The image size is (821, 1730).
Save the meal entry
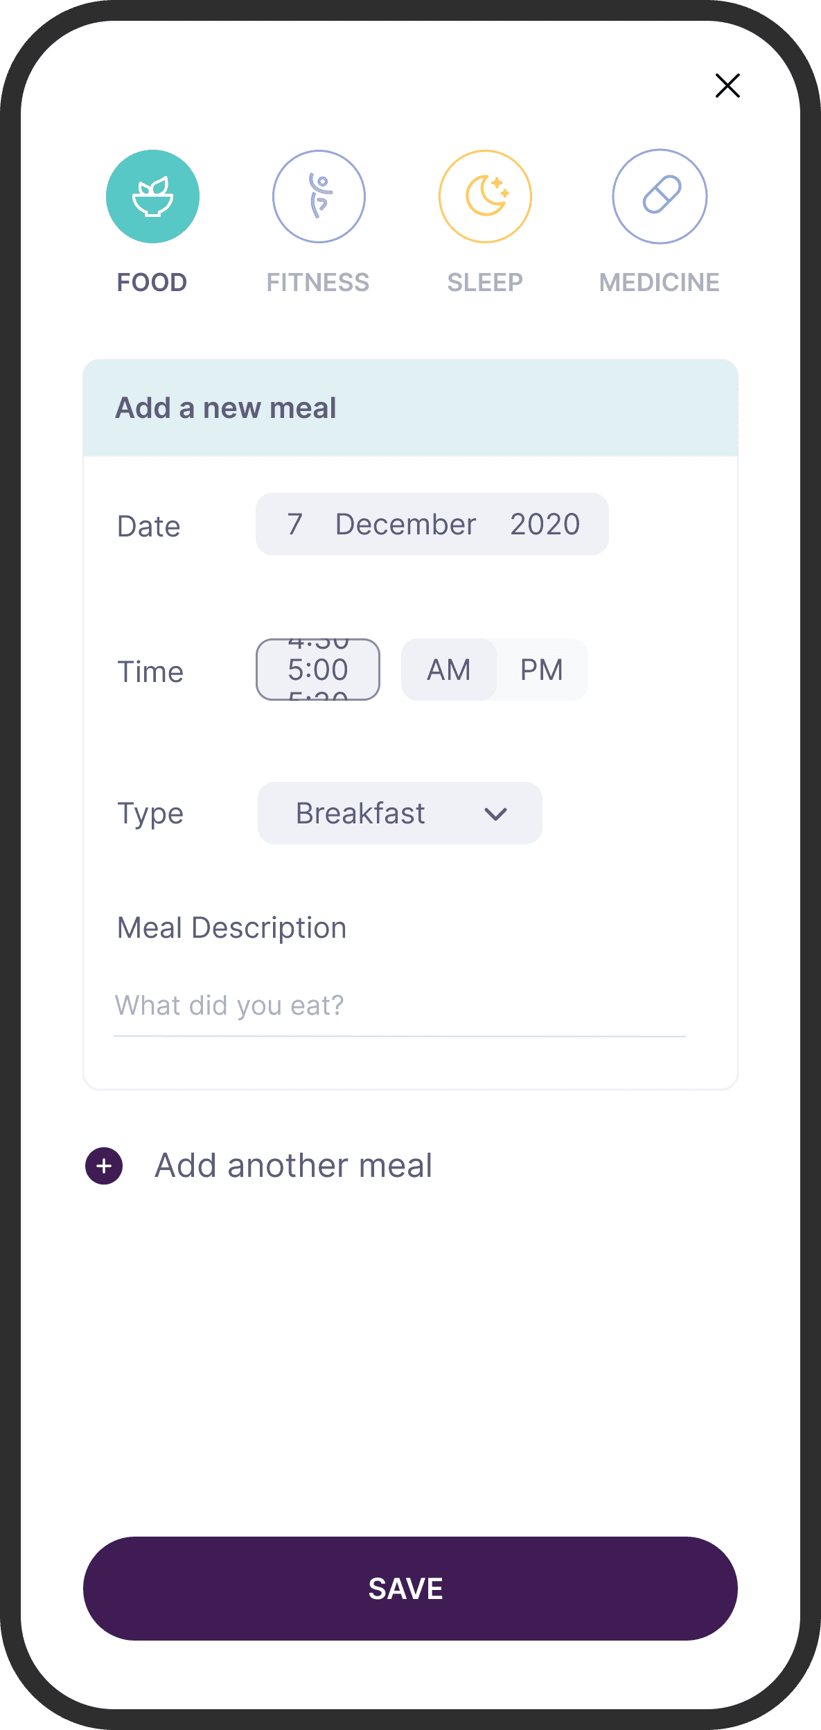pos(410,1589)
